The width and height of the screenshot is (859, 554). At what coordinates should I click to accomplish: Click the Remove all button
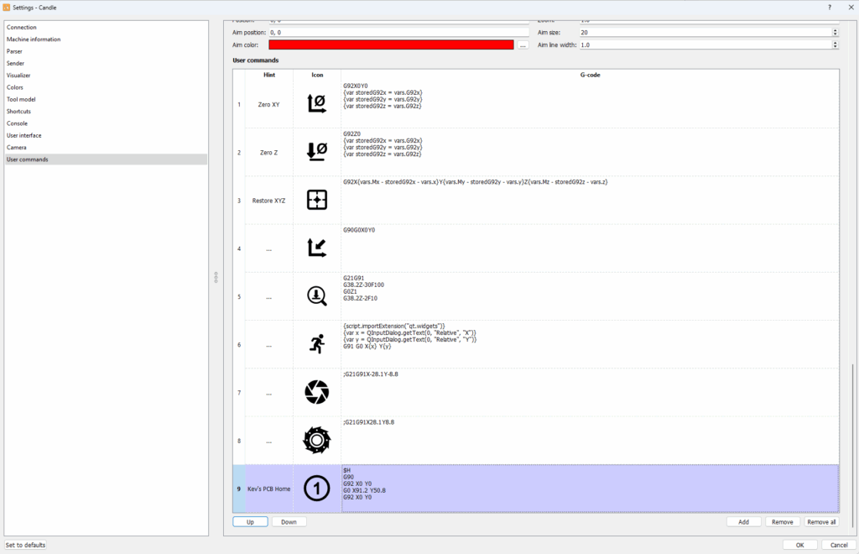click(820, 522)
